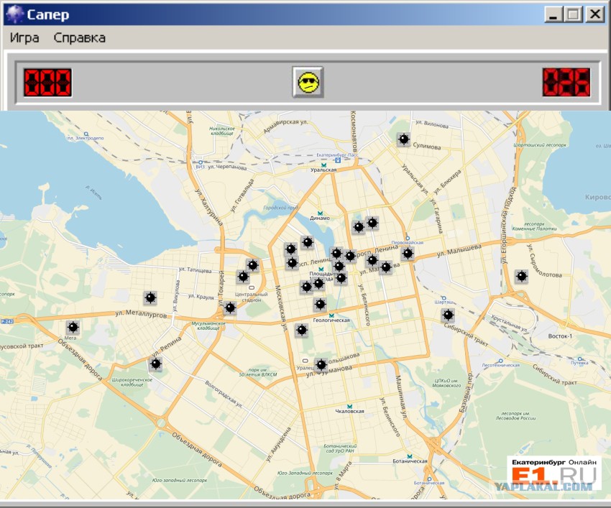Click the mine next to Сулимова
Viewport: 611px width, 508px height.
(x=404, y=139)
